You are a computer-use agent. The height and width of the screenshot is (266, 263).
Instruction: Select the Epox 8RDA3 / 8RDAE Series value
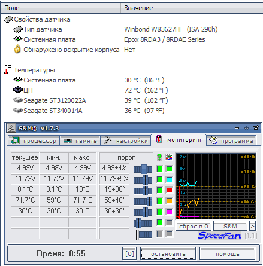(x=165, y=39)
